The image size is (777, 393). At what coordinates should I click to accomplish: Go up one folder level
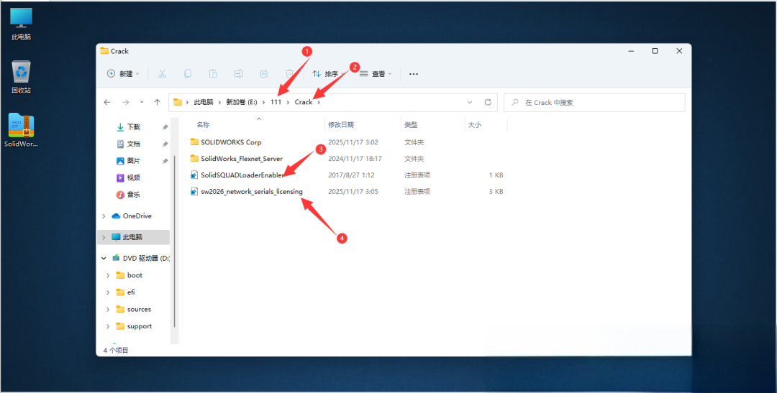coord(157,103)
